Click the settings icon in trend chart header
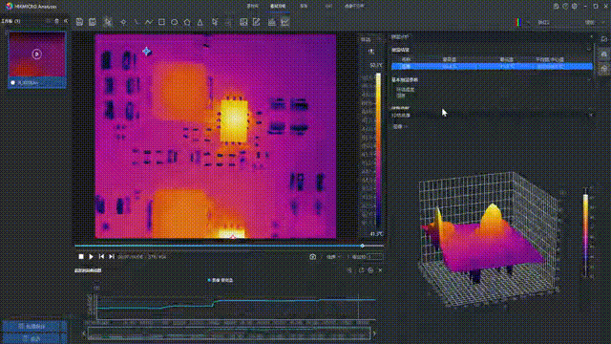Screen dimensions: 611x344 370,270
